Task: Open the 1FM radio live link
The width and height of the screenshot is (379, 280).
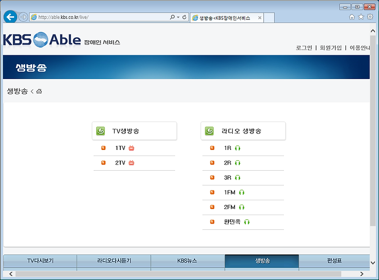Action: coord(230,192)
